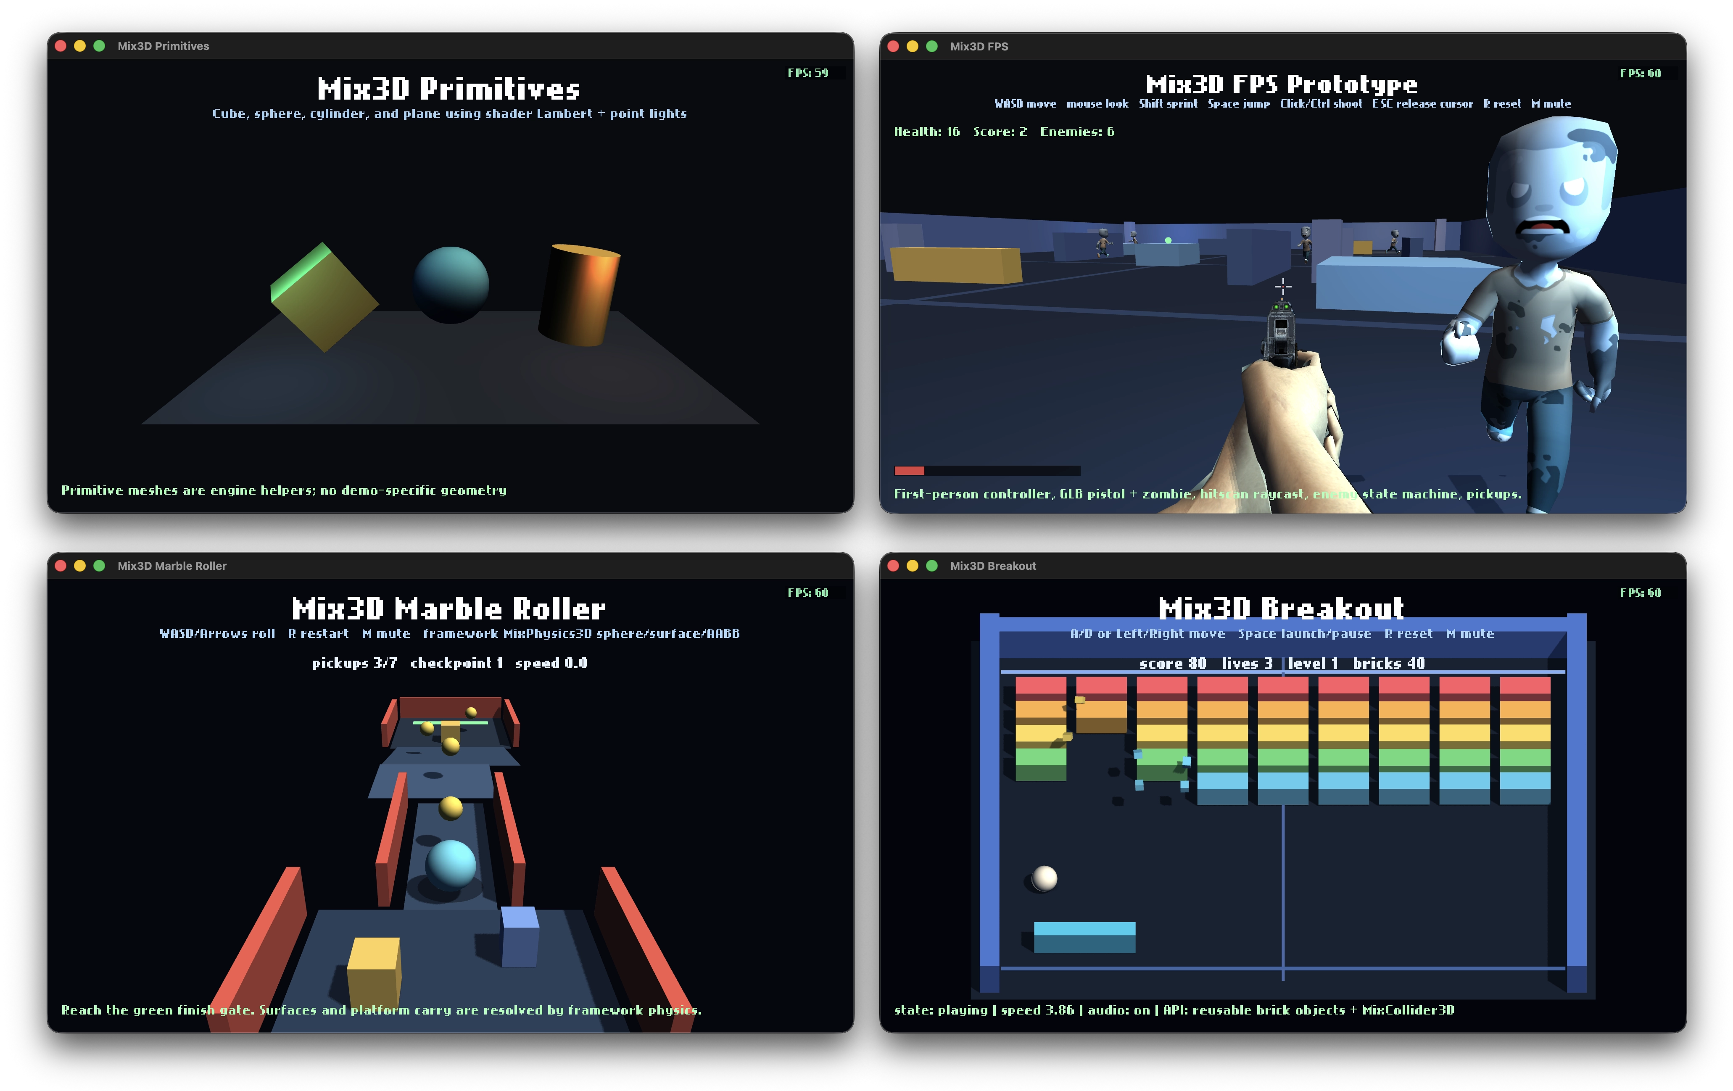
Task: Click the 'WASD move' hint in FPS window
Action: tap(1025, 104)
